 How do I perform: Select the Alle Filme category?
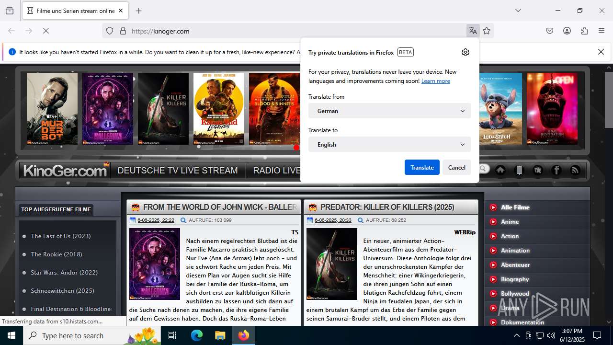[515, 207]
